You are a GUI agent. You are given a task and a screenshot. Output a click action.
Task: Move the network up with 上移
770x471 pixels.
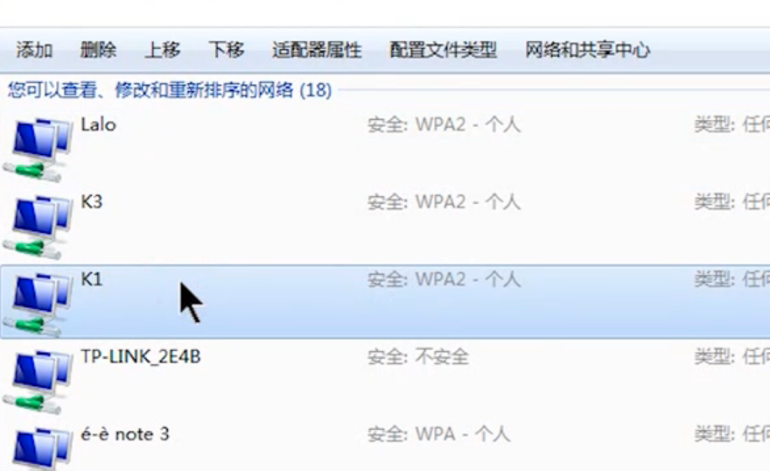point(163,50)
